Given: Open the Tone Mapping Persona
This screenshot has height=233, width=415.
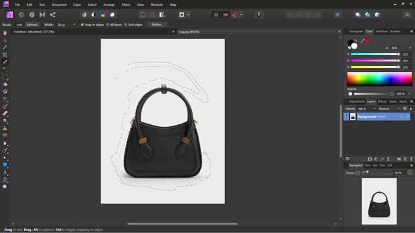Looking at the screenshot, I should click(42, 15).
